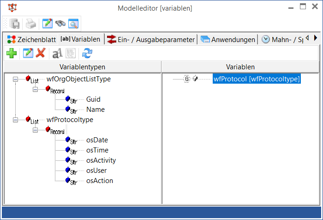This screenshot has height=220, width=323.
Task: Click the printer icon in top toolbar
Action: click(x=30, y=24)
